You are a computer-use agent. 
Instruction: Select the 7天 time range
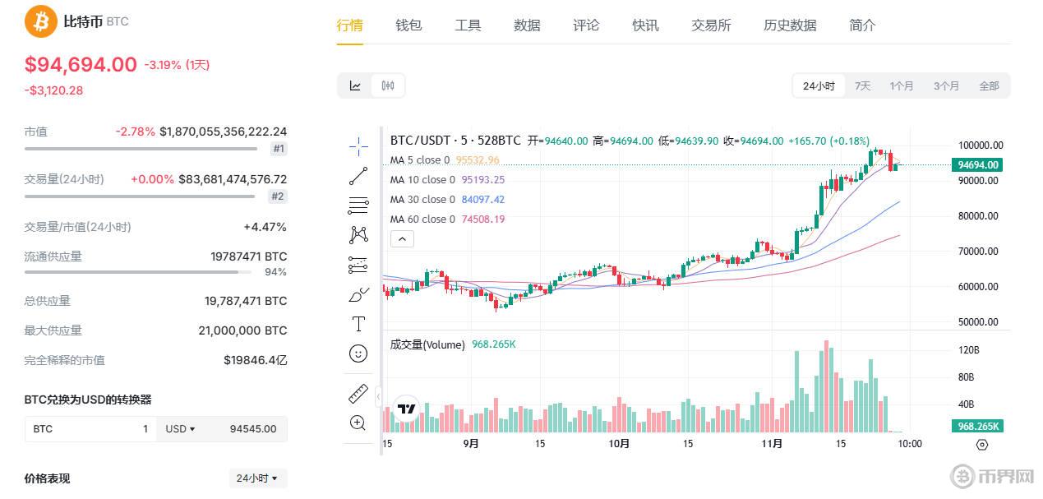coord(862,85)
